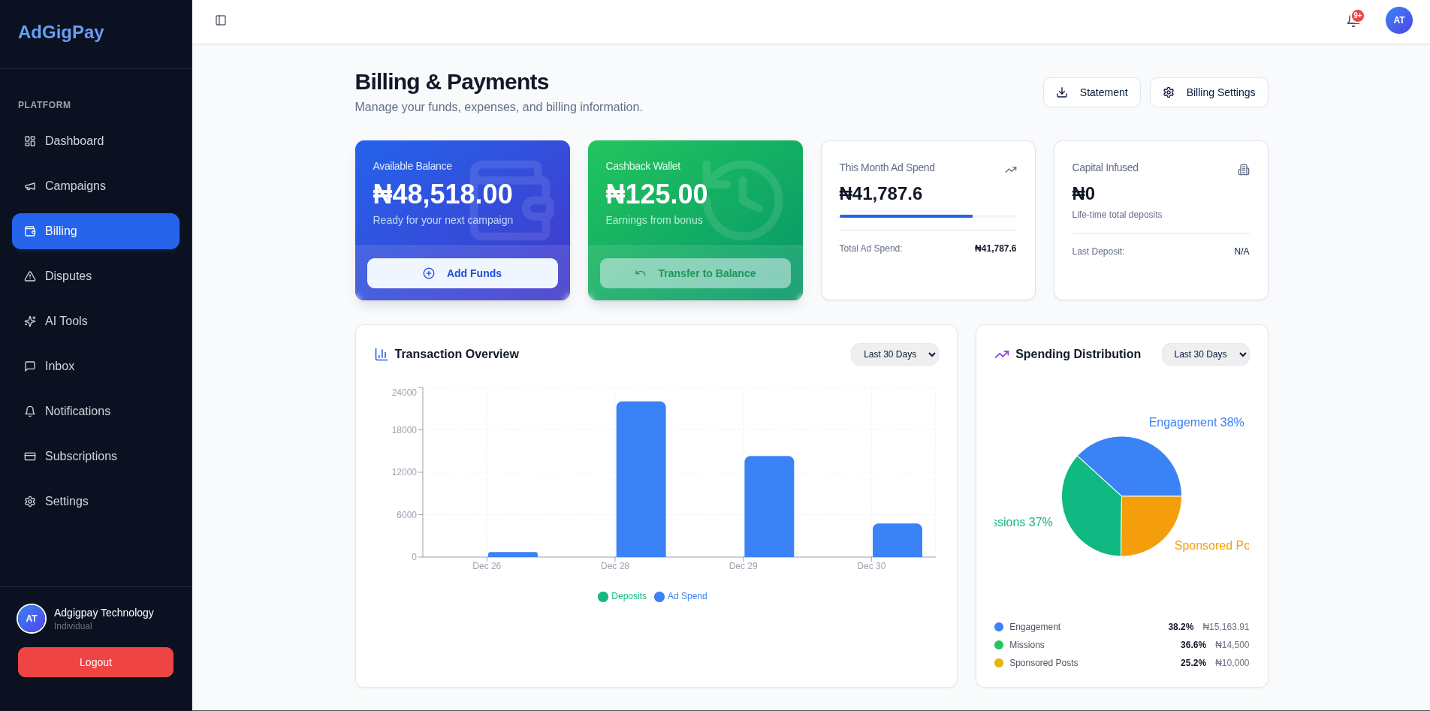Toggle the sidebar collapse icon
Image resolution: width=1430 pixels, height=711 pixels.
click(x=221, y=20)
